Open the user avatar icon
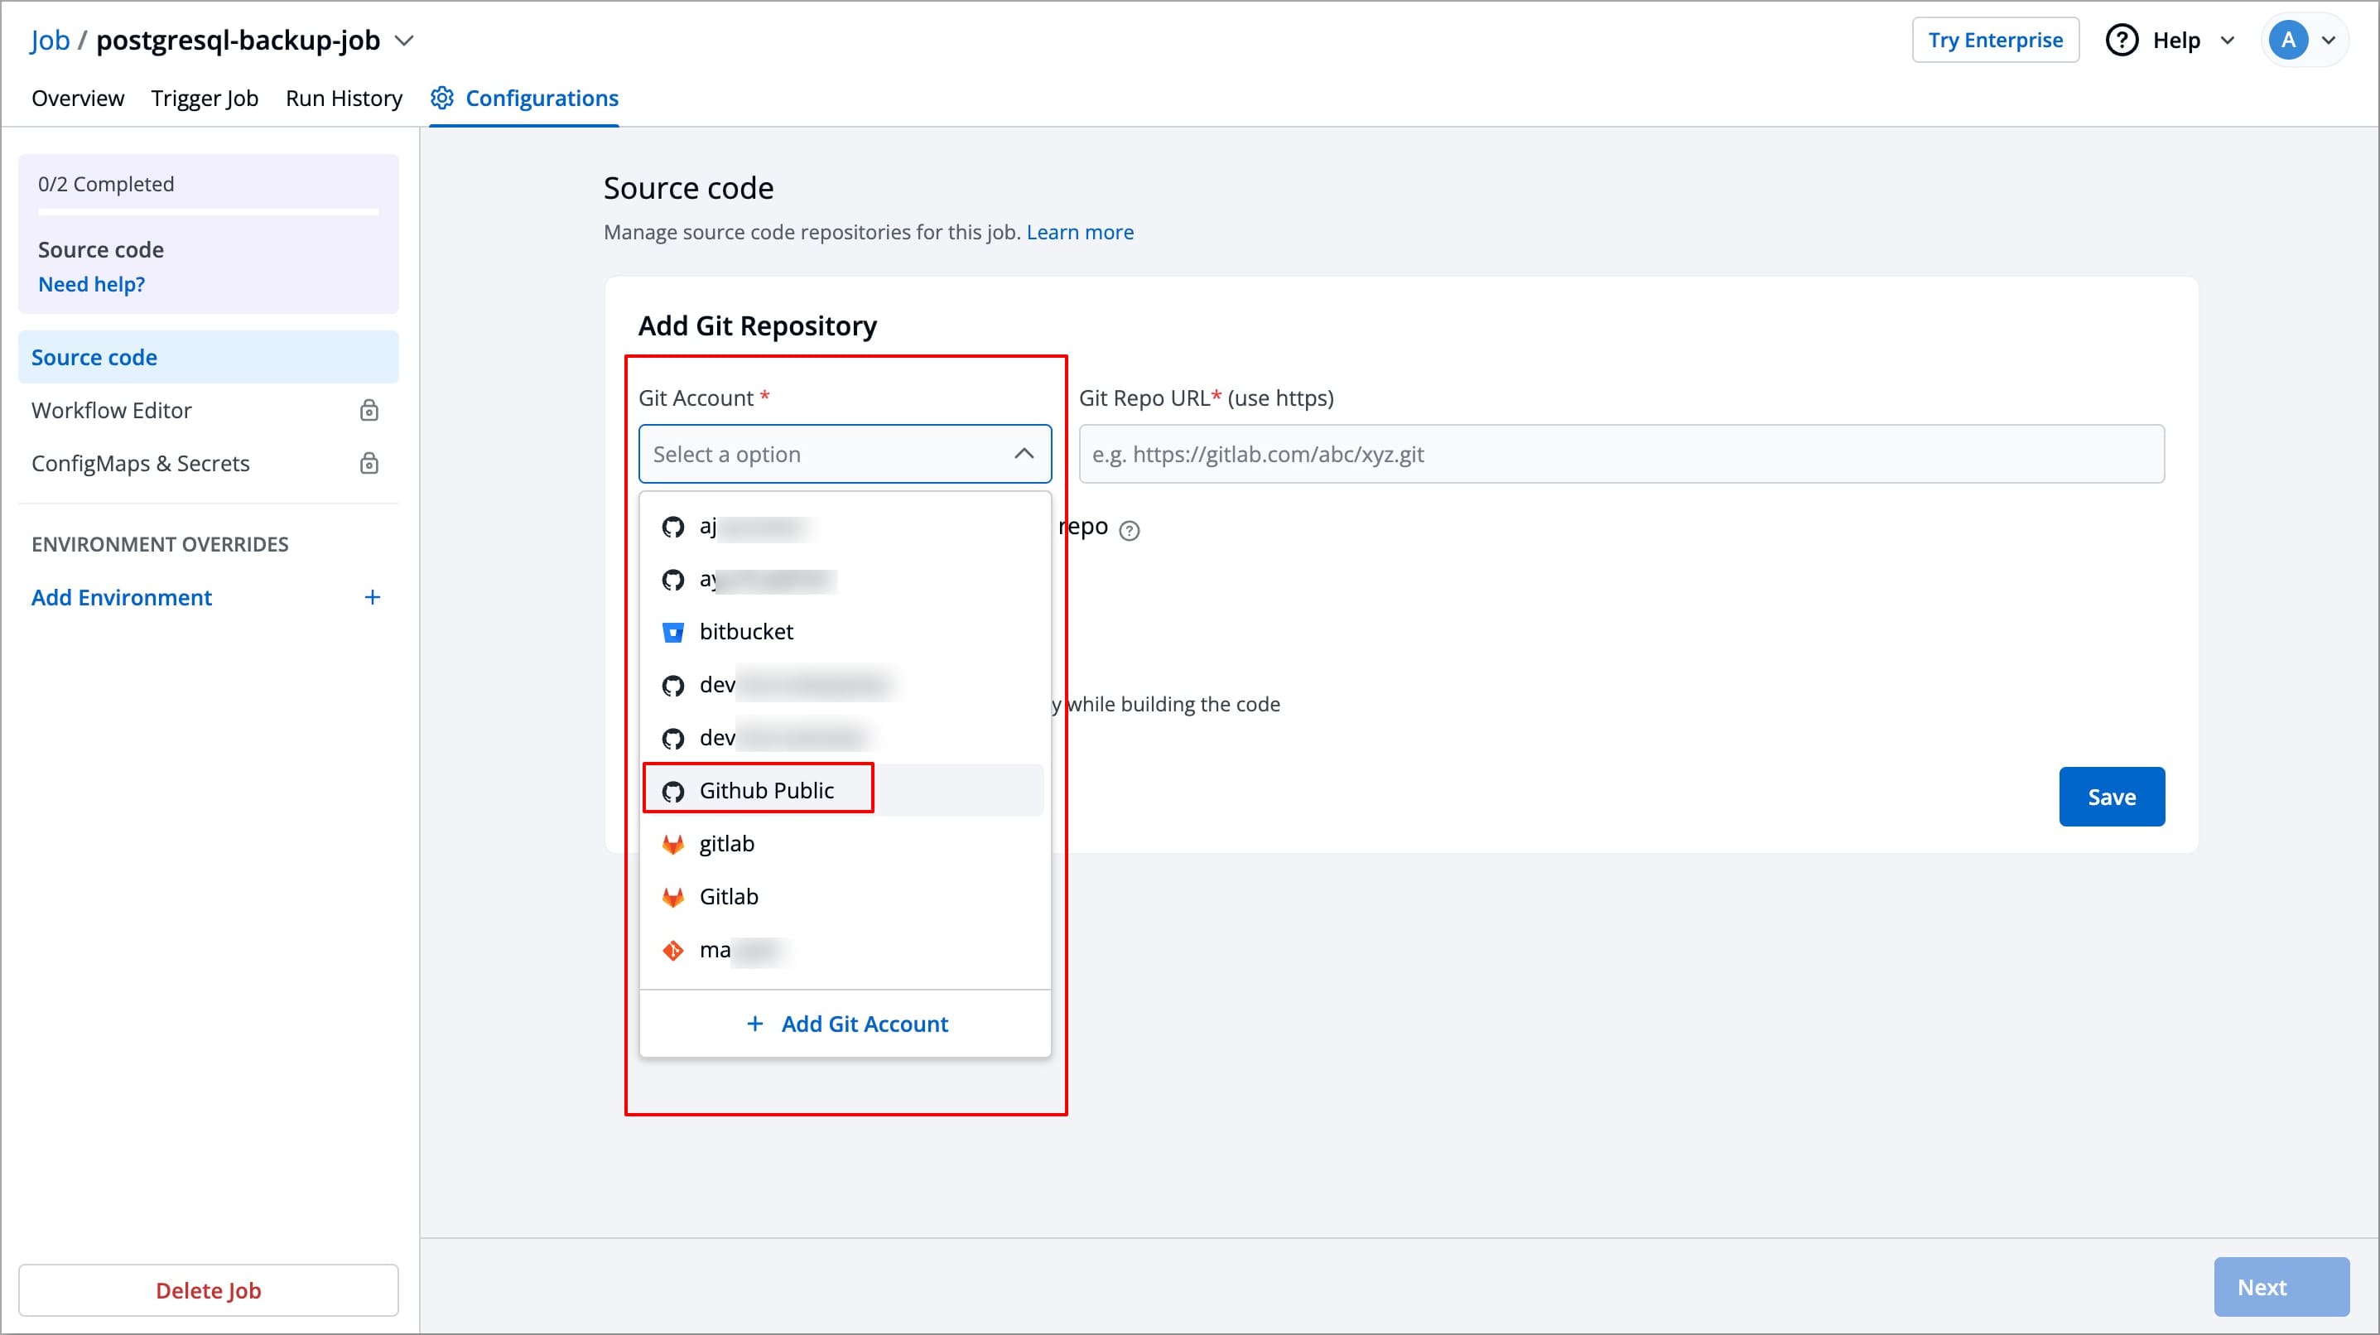The image size is (2380, 1335). tap(2289, 40)
